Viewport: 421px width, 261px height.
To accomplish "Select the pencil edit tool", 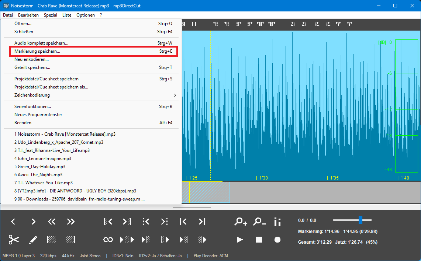I will click(33, 240).
